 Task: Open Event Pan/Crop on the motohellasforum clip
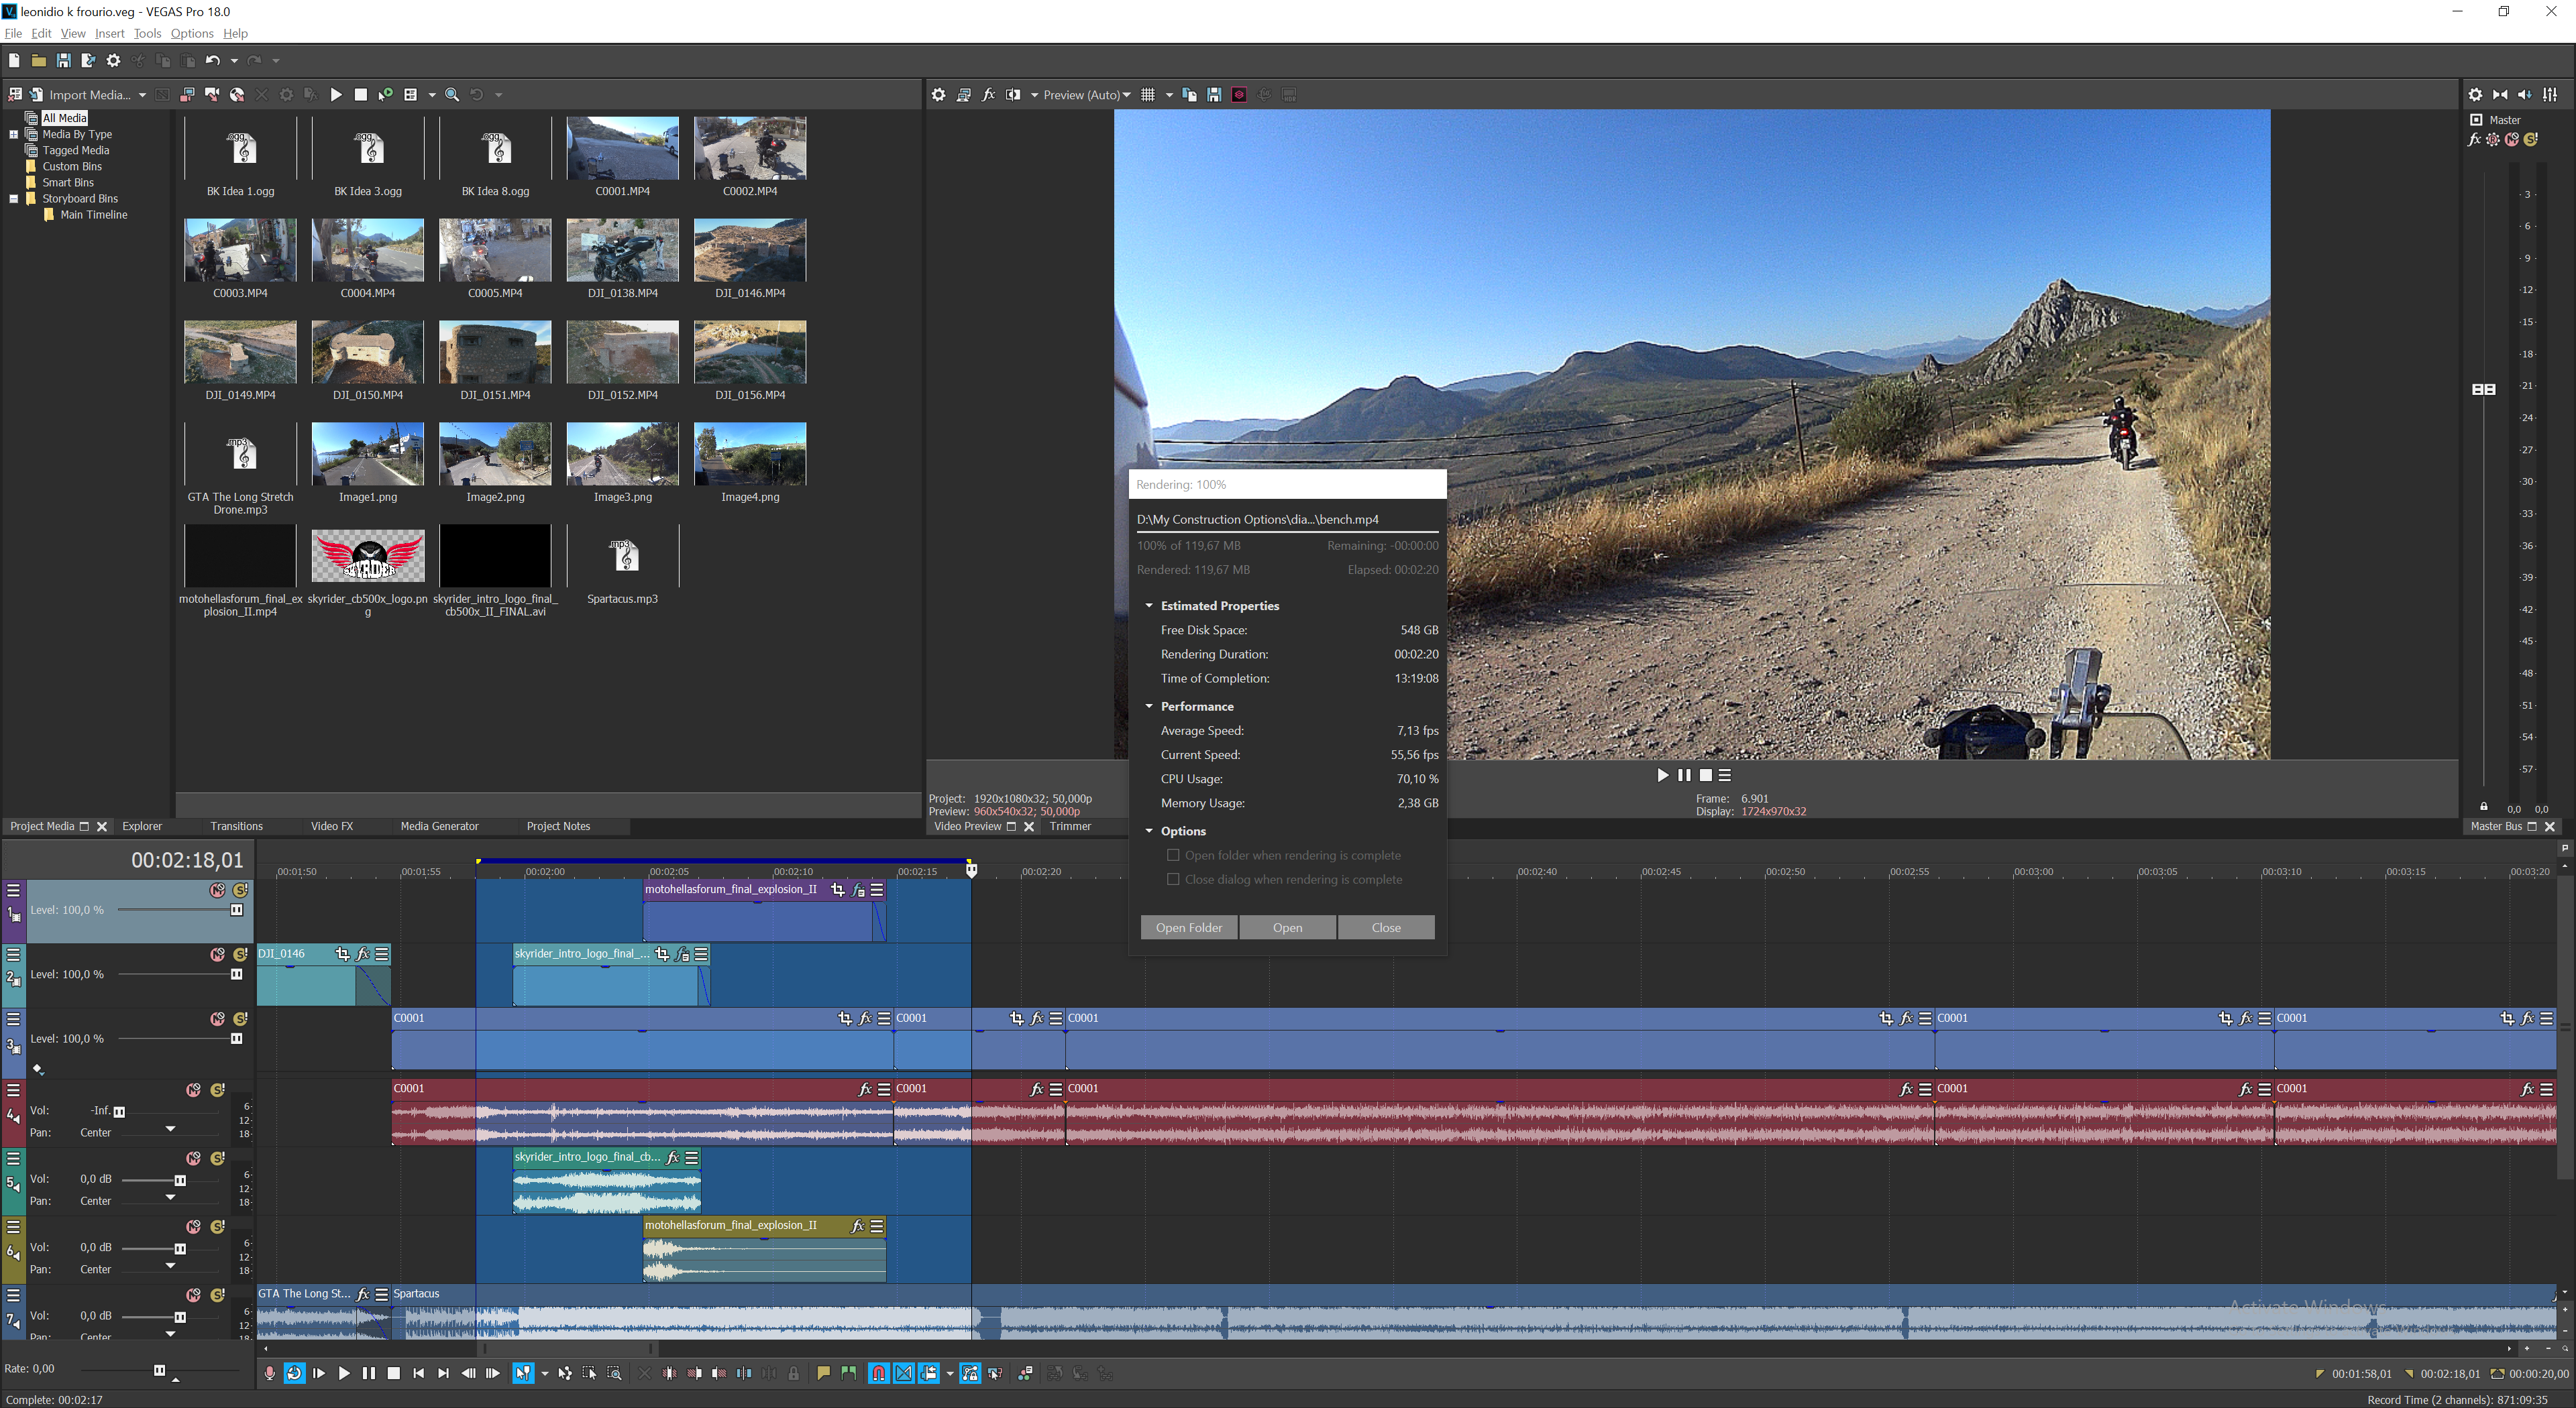point(837,889)
